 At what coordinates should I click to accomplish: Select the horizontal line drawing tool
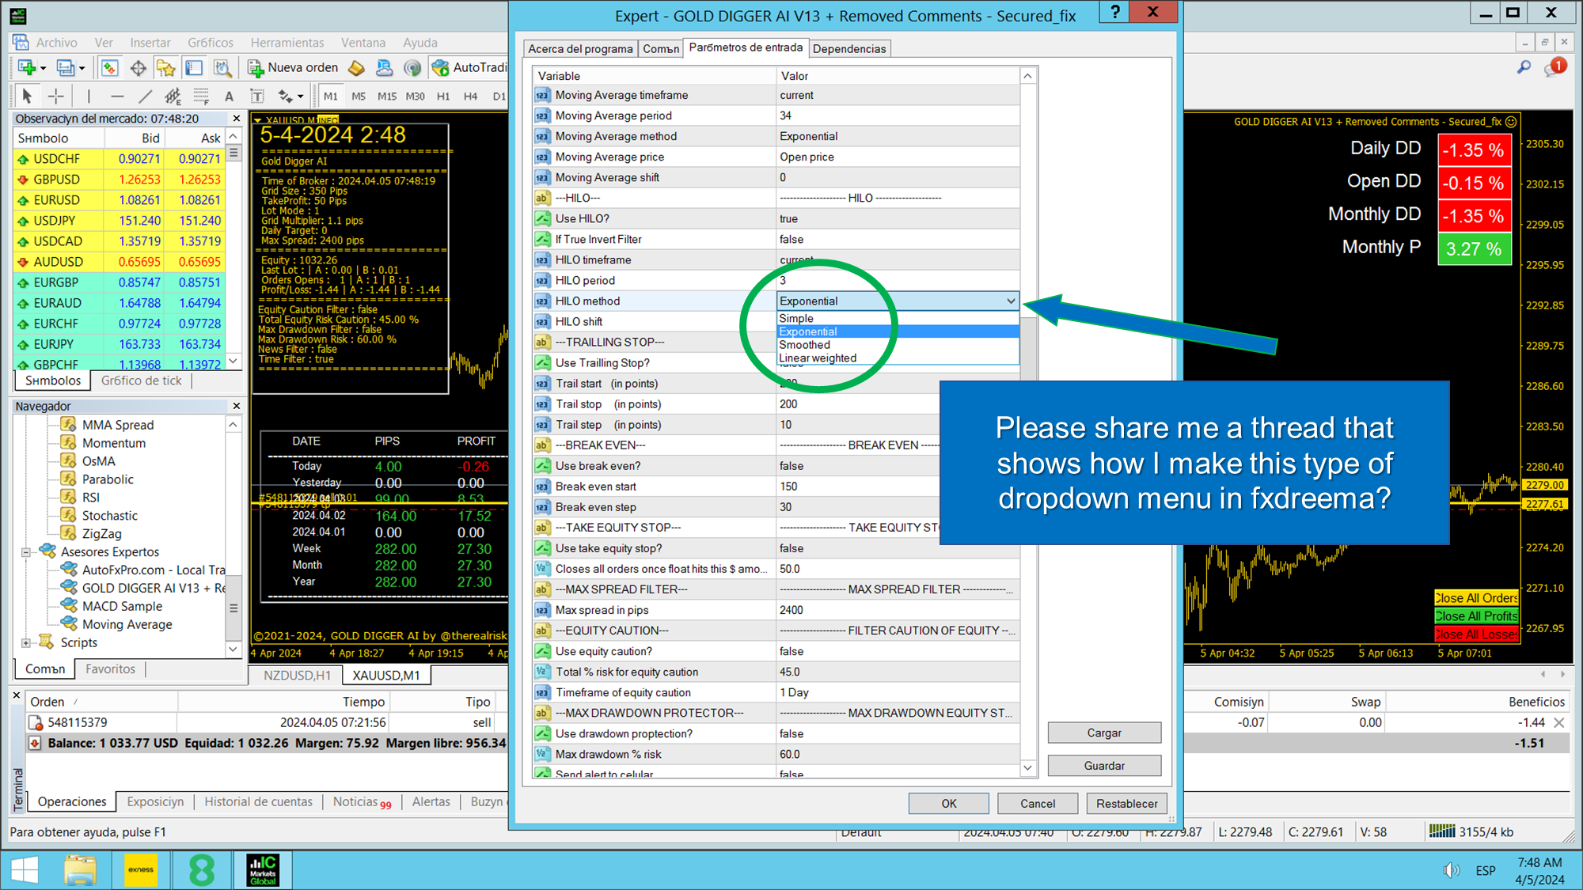(x=117, y=97)
